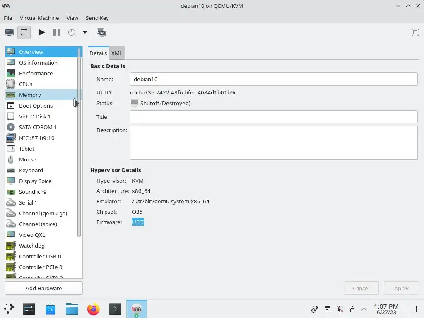Screen dimensions: 424x318
Task: Open clipboard tray icon
Action: click(x=327, y=309)
